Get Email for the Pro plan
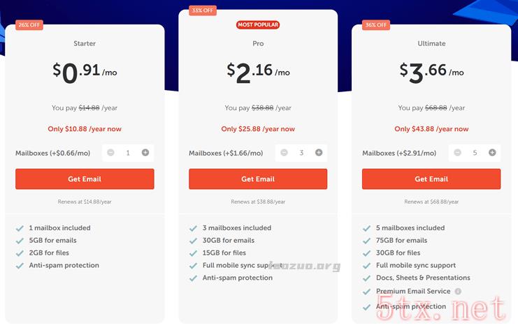 258,179
